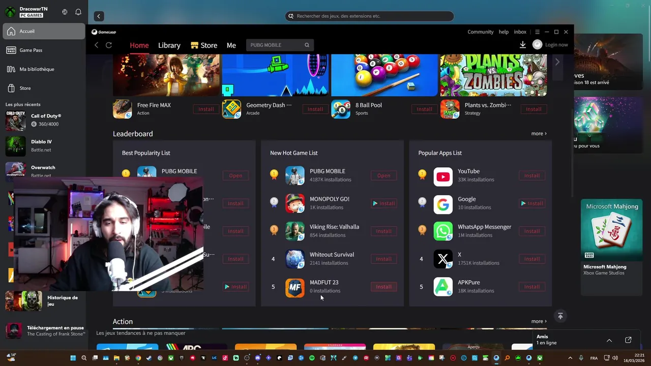The width and height of the screenshot is (651, 366).
Task: Click the Viking Rise: Valhalla icon
Action: pos(295,231)
